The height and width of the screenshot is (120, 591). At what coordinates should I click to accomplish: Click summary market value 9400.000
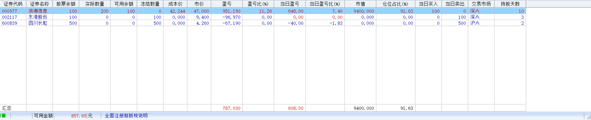tap(364, 108)
